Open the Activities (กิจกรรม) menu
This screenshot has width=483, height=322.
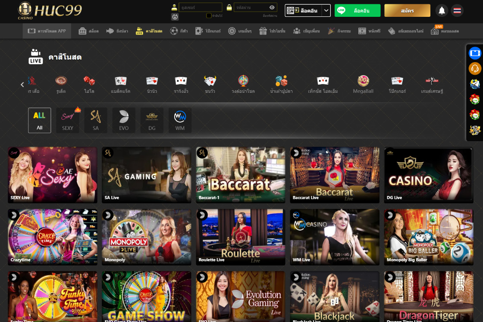click(339, 31)
